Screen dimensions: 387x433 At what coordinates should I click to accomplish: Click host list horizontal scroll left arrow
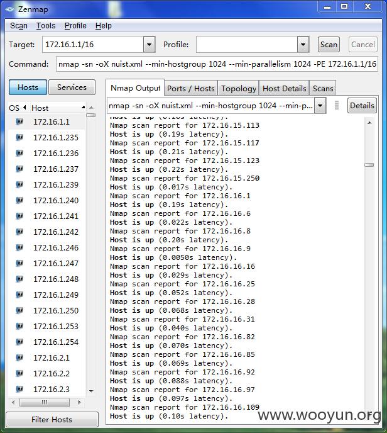pos(13,402)
